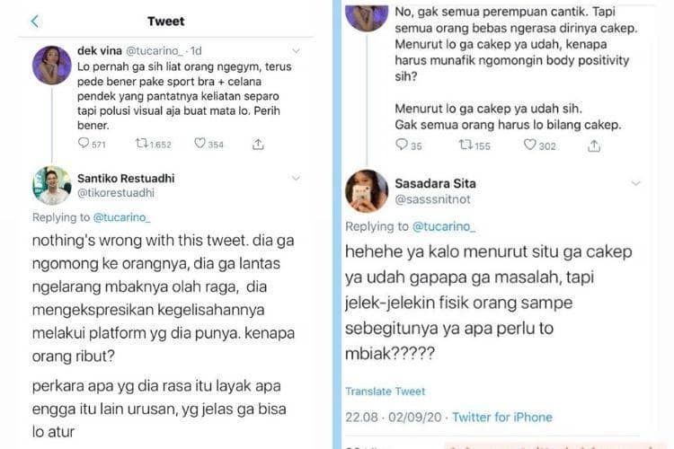Retweet dek vina's tweet

141,144
